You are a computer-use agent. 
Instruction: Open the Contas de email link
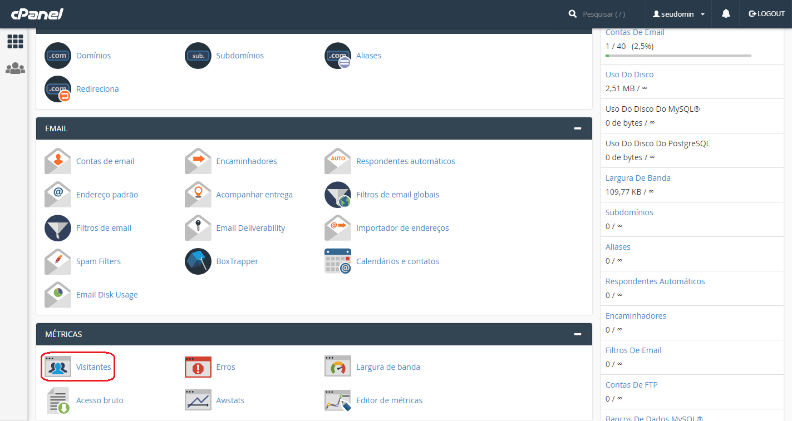point(105,161)
